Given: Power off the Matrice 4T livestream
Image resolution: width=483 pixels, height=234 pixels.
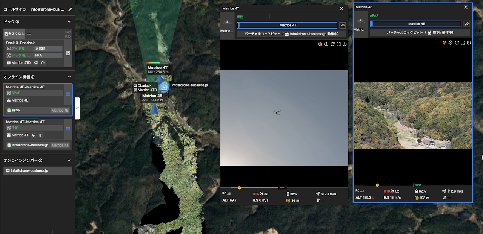Looking at the screenshot, I should tap(345, 44).
